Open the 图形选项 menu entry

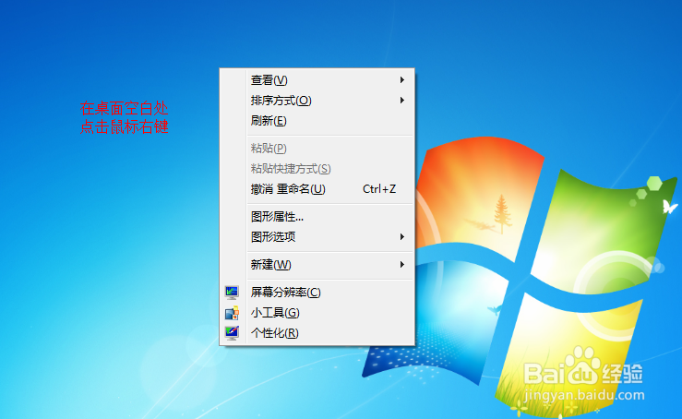click(317, 237)
